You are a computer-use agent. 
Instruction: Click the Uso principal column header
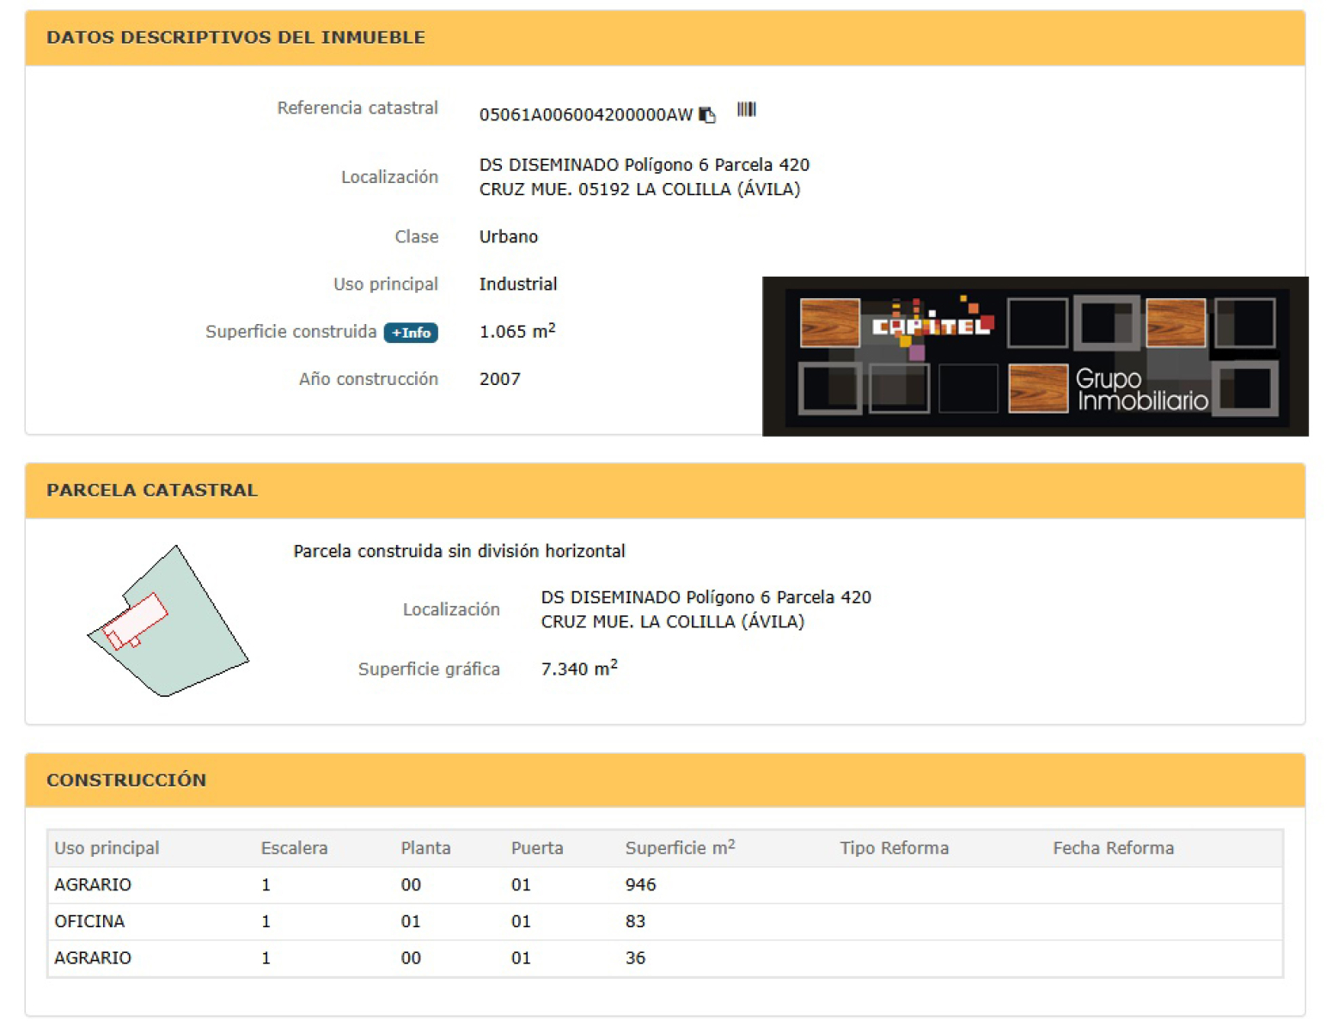point(107,848)
